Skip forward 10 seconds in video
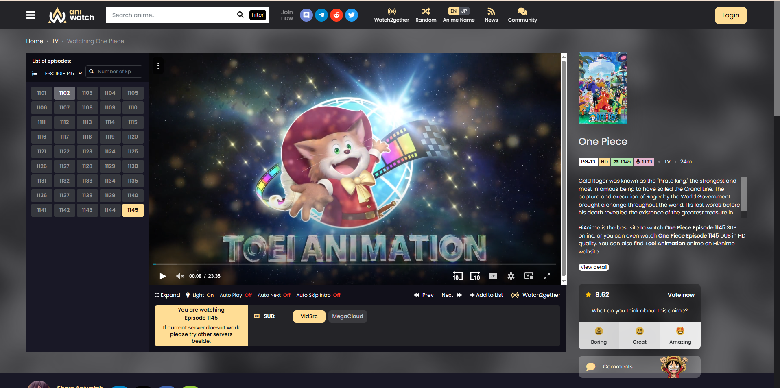The image size is (780, 388). coord(475,276)
